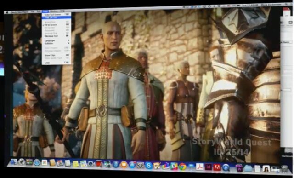Open the Trash in the dock
The width and height of the screenshot is (294, 178).
(x=284, y=169)
